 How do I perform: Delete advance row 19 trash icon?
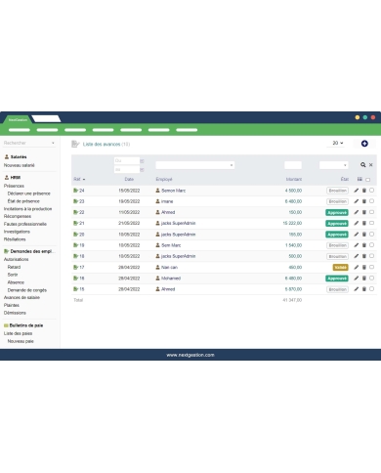pyautogui.click(x=364, y=245)
